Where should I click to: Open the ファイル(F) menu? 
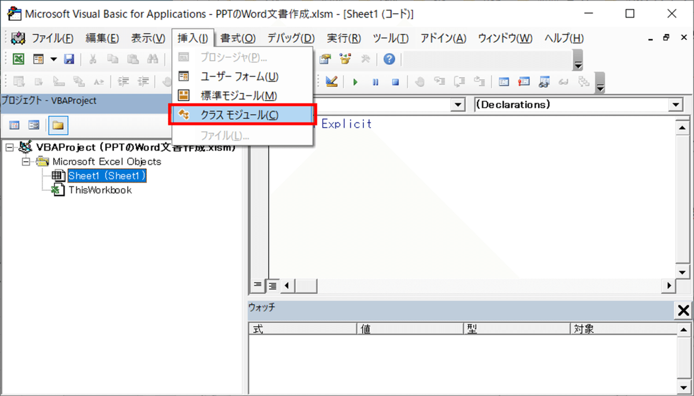[x=53, y=39]
